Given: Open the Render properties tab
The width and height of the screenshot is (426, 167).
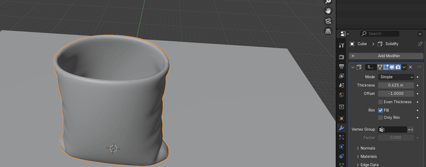Looking at the screenshot, I should pos(342,57).
